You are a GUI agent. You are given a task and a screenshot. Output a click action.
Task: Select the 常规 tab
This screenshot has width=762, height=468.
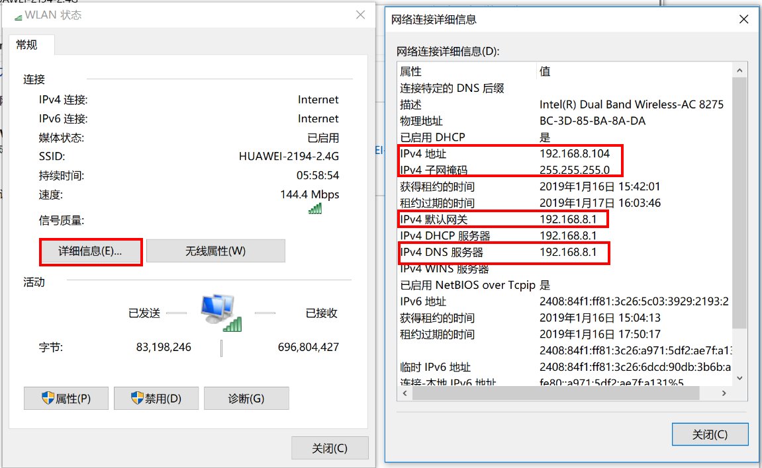(x=27, y=45)
